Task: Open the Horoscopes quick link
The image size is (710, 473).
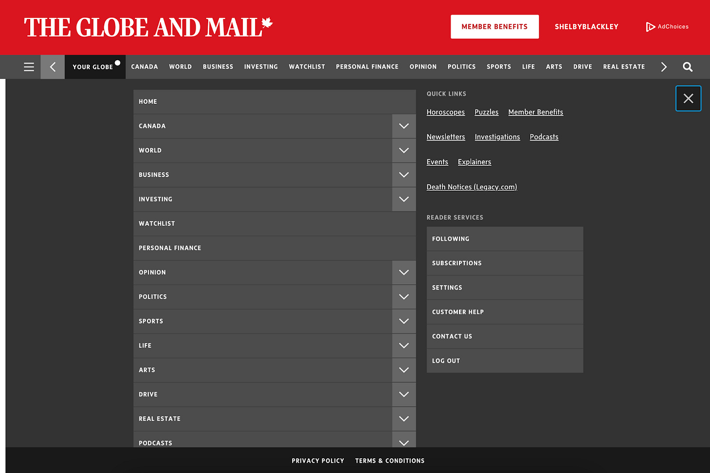Action: tap(446, 112)
